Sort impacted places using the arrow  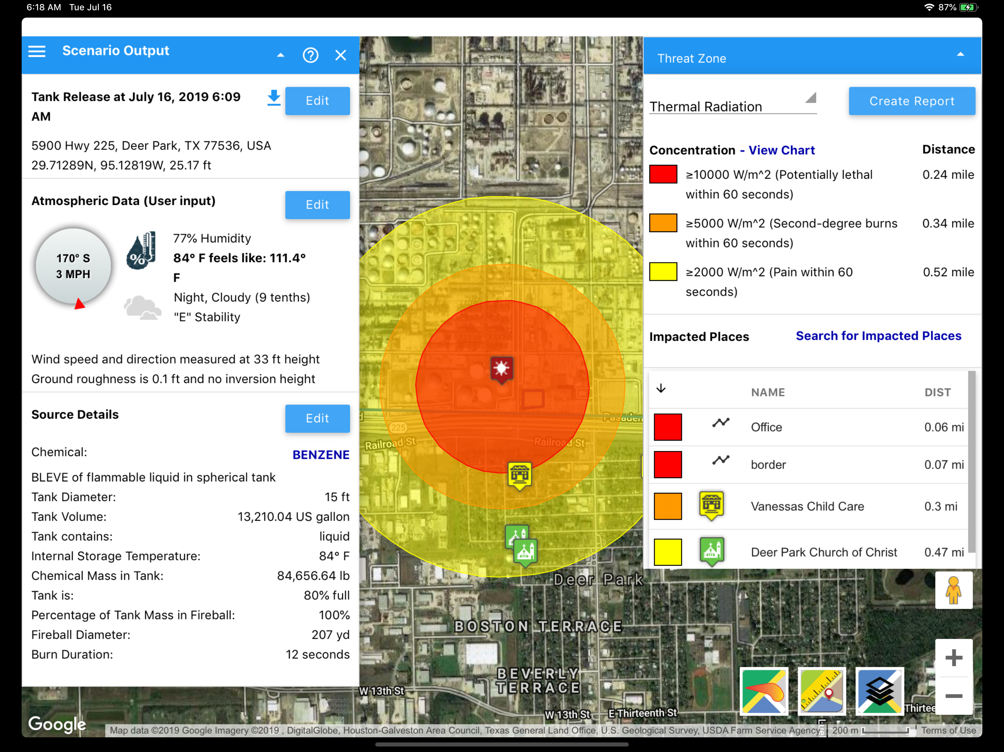tap(661, 388)
